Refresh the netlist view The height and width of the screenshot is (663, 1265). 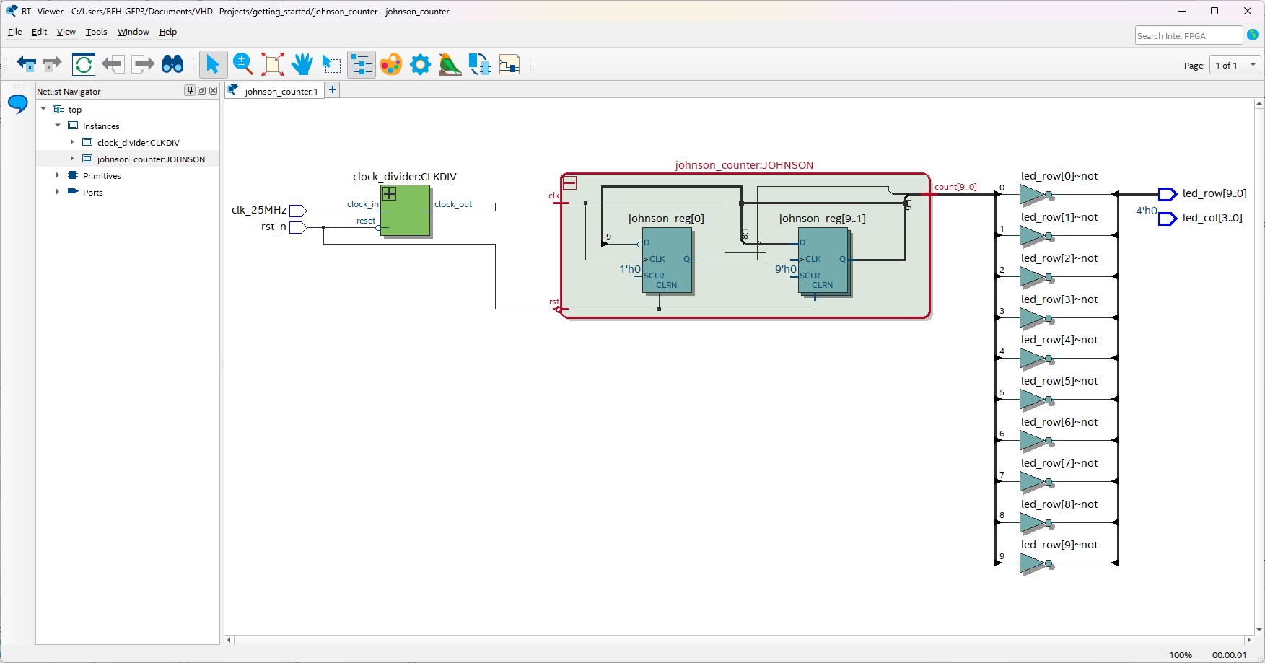pos(84,64)
